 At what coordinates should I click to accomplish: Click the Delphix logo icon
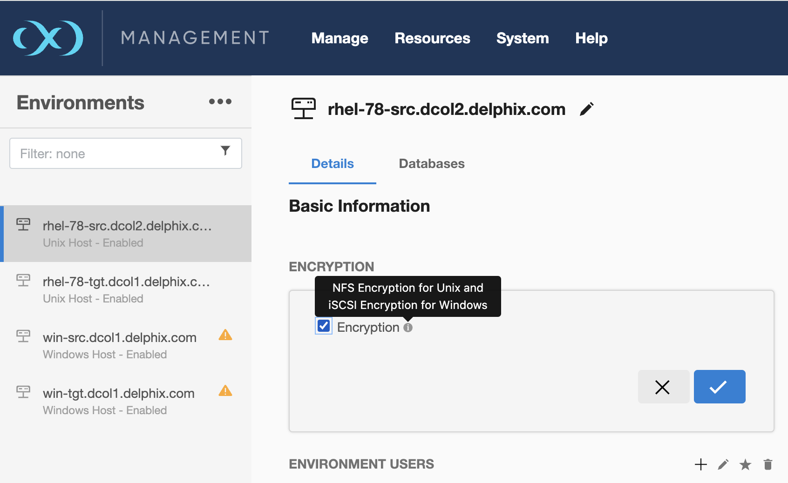tap(48, 38)
